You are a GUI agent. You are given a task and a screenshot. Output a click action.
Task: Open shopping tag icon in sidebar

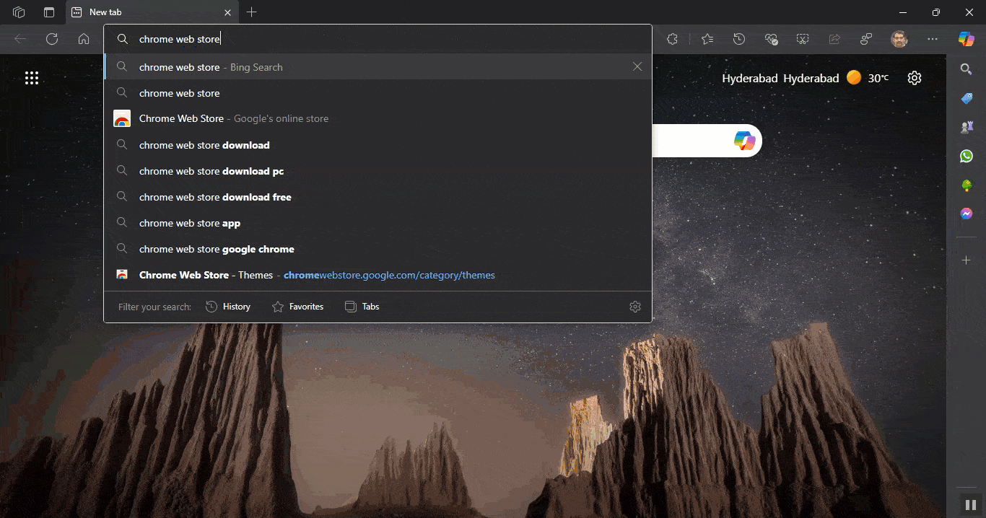click(x=966, y=98)
